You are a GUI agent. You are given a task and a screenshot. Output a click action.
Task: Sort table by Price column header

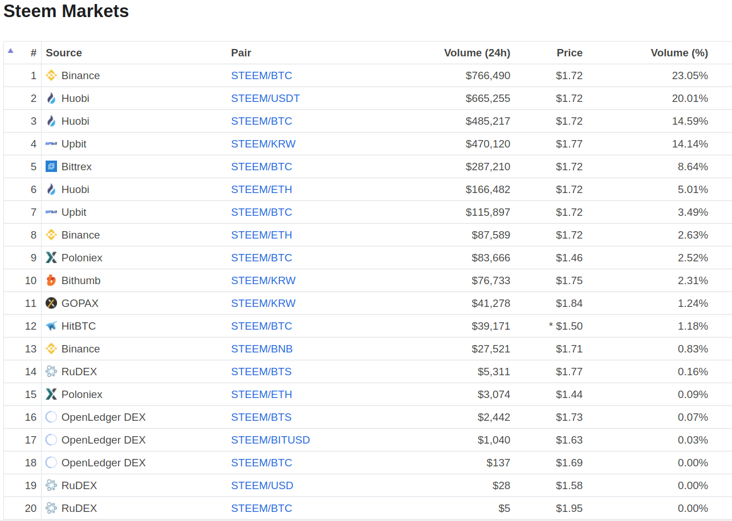(570, 53)
